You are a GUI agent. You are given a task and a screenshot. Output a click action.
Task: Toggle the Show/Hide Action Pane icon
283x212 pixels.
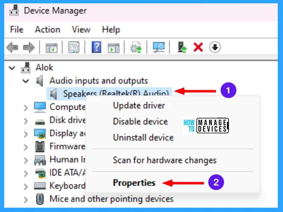pyautogui.click(x=113, y=48)
